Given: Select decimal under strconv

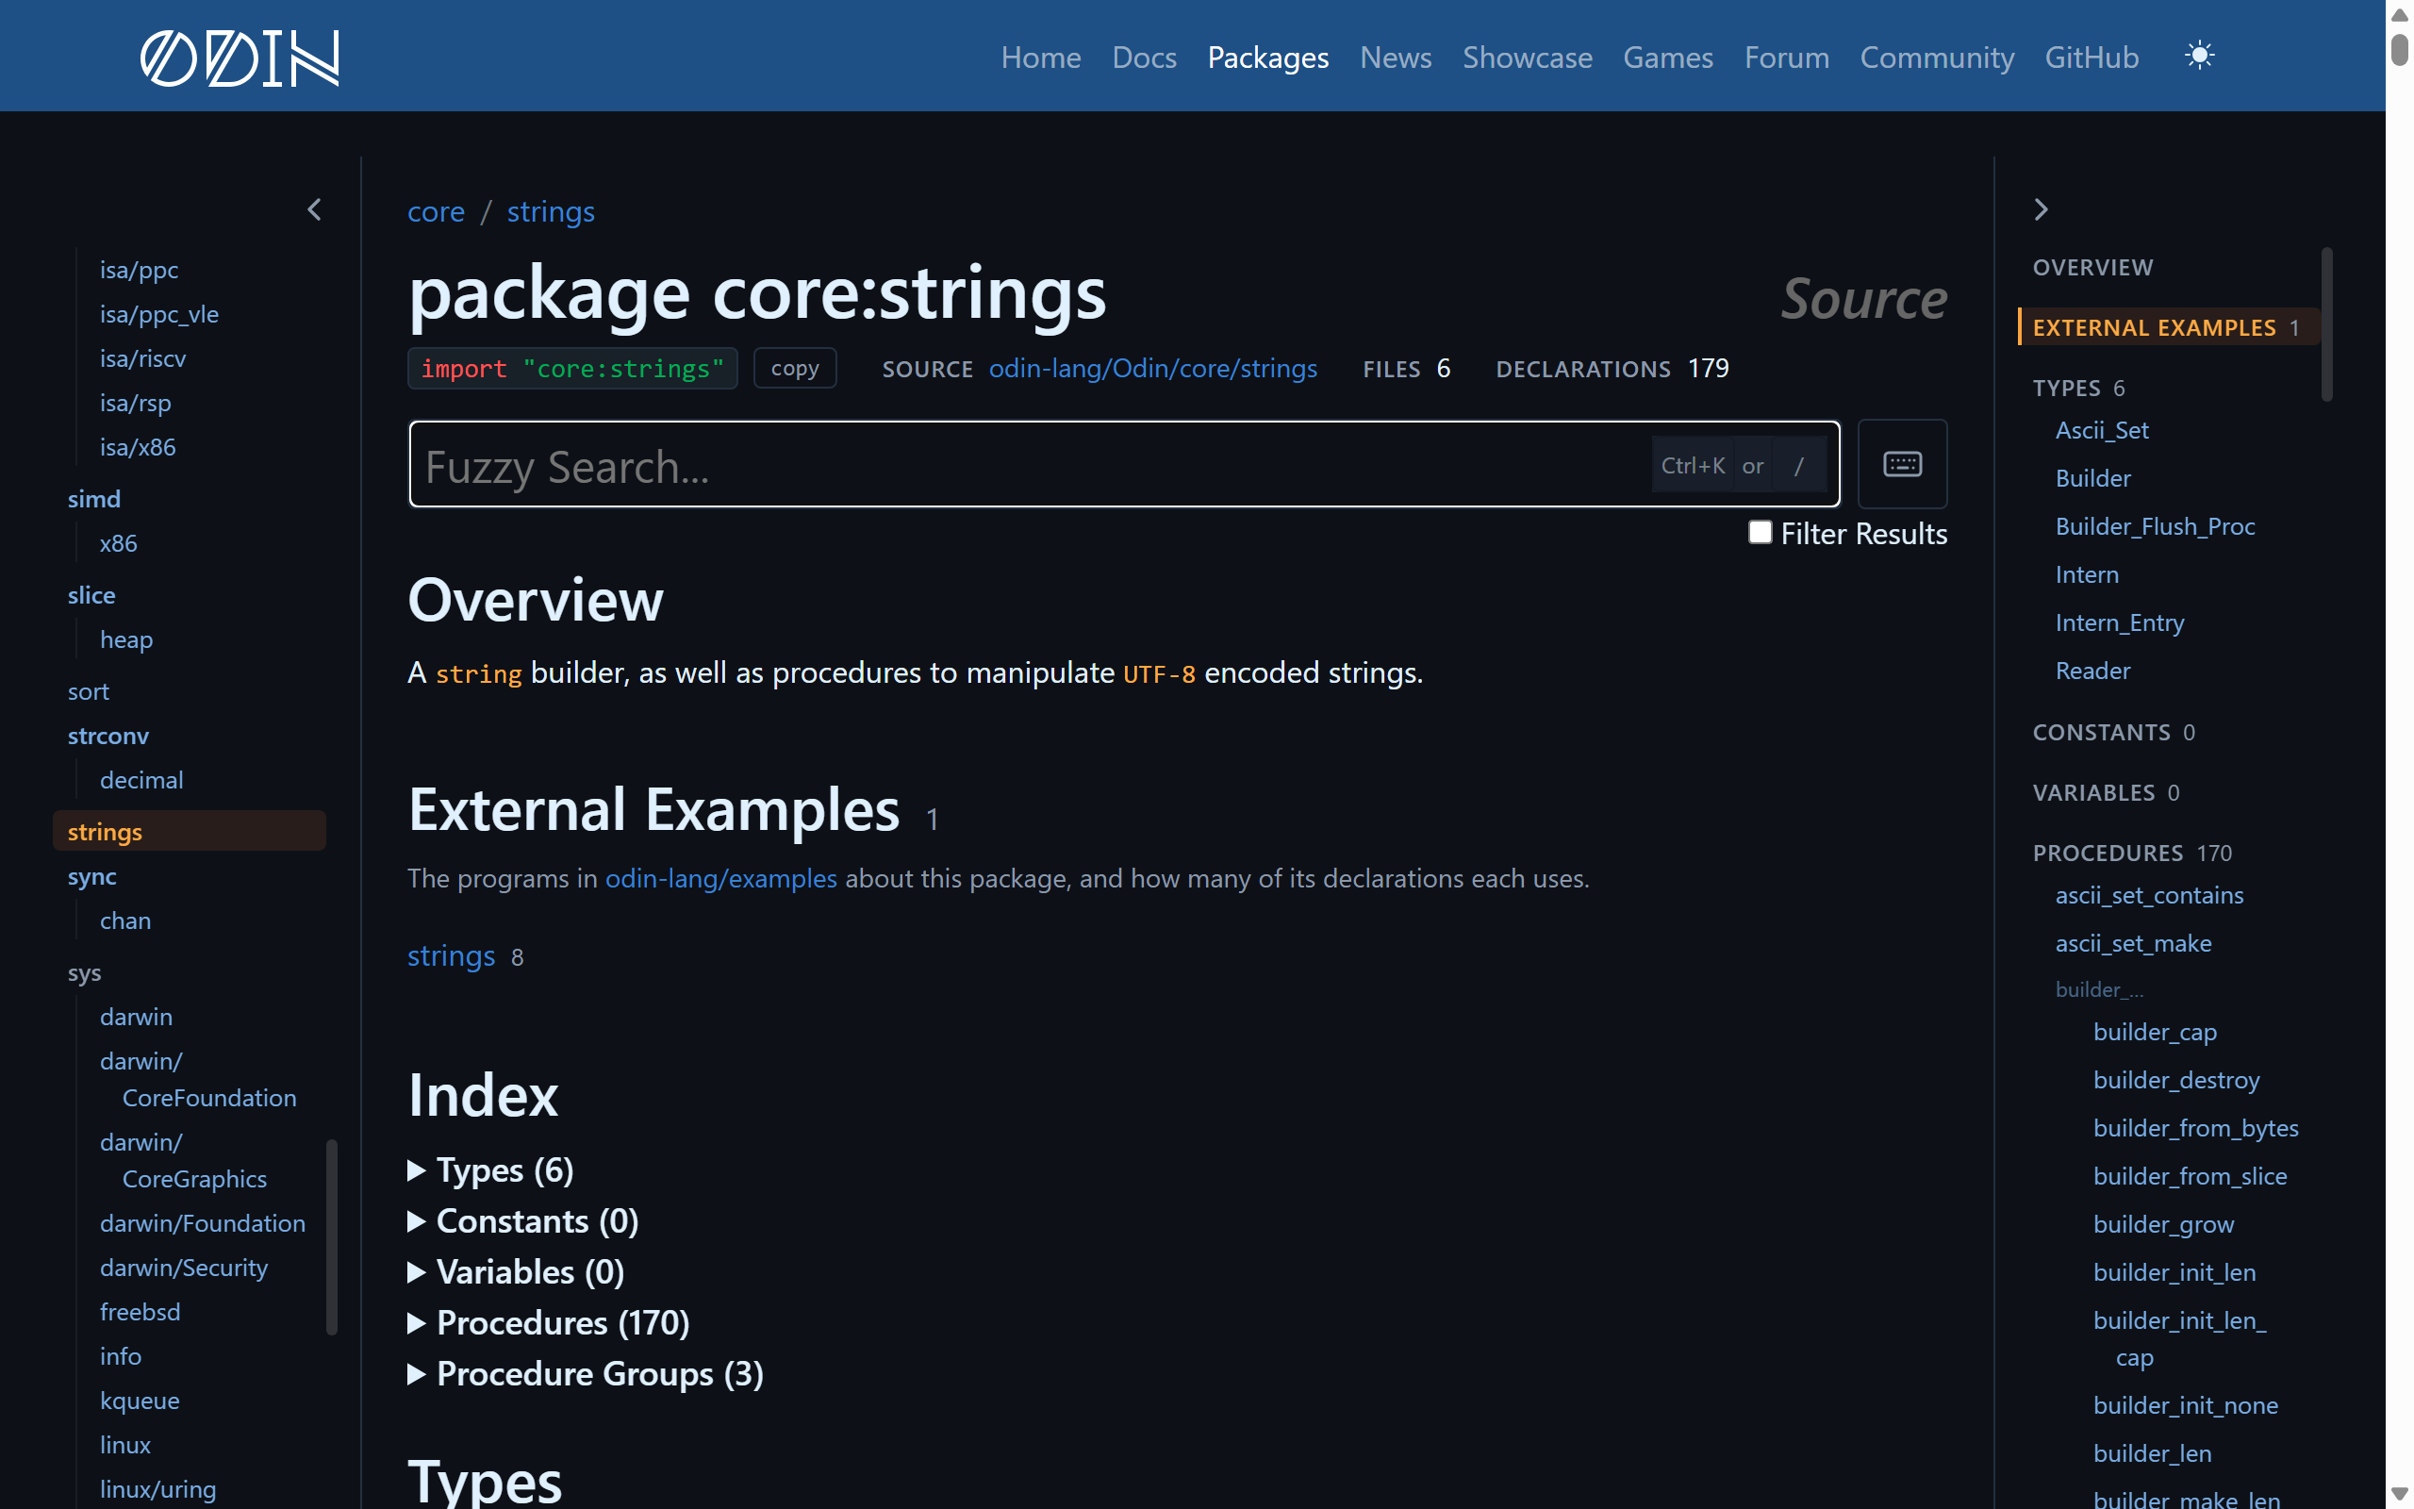Looking at the screenshot, I should (x=141, y=779).
